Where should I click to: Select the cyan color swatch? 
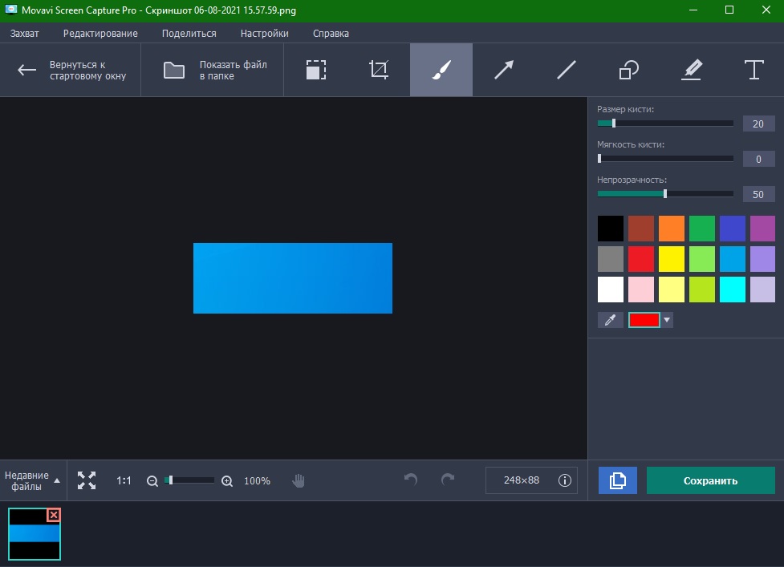tap(733, 290)
